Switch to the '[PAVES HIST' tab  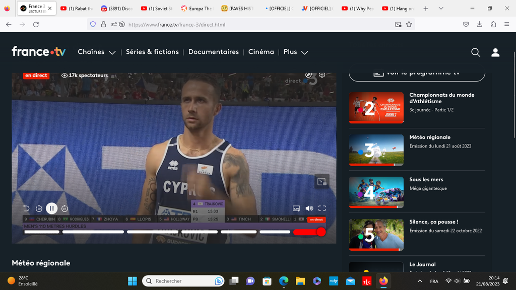click(x=237, y=9)
